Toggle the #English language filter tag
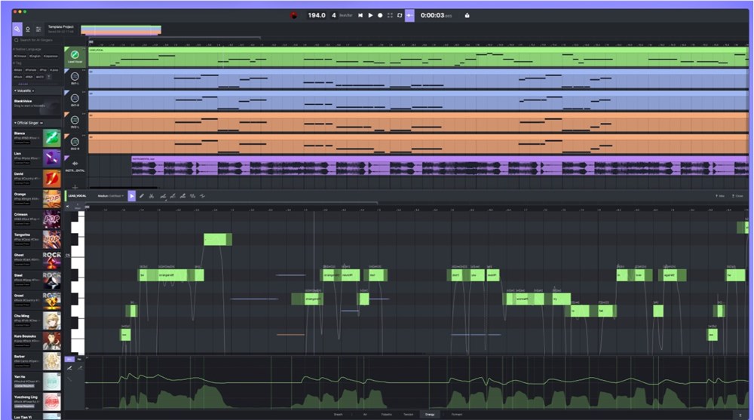 [x=35, y=57]
